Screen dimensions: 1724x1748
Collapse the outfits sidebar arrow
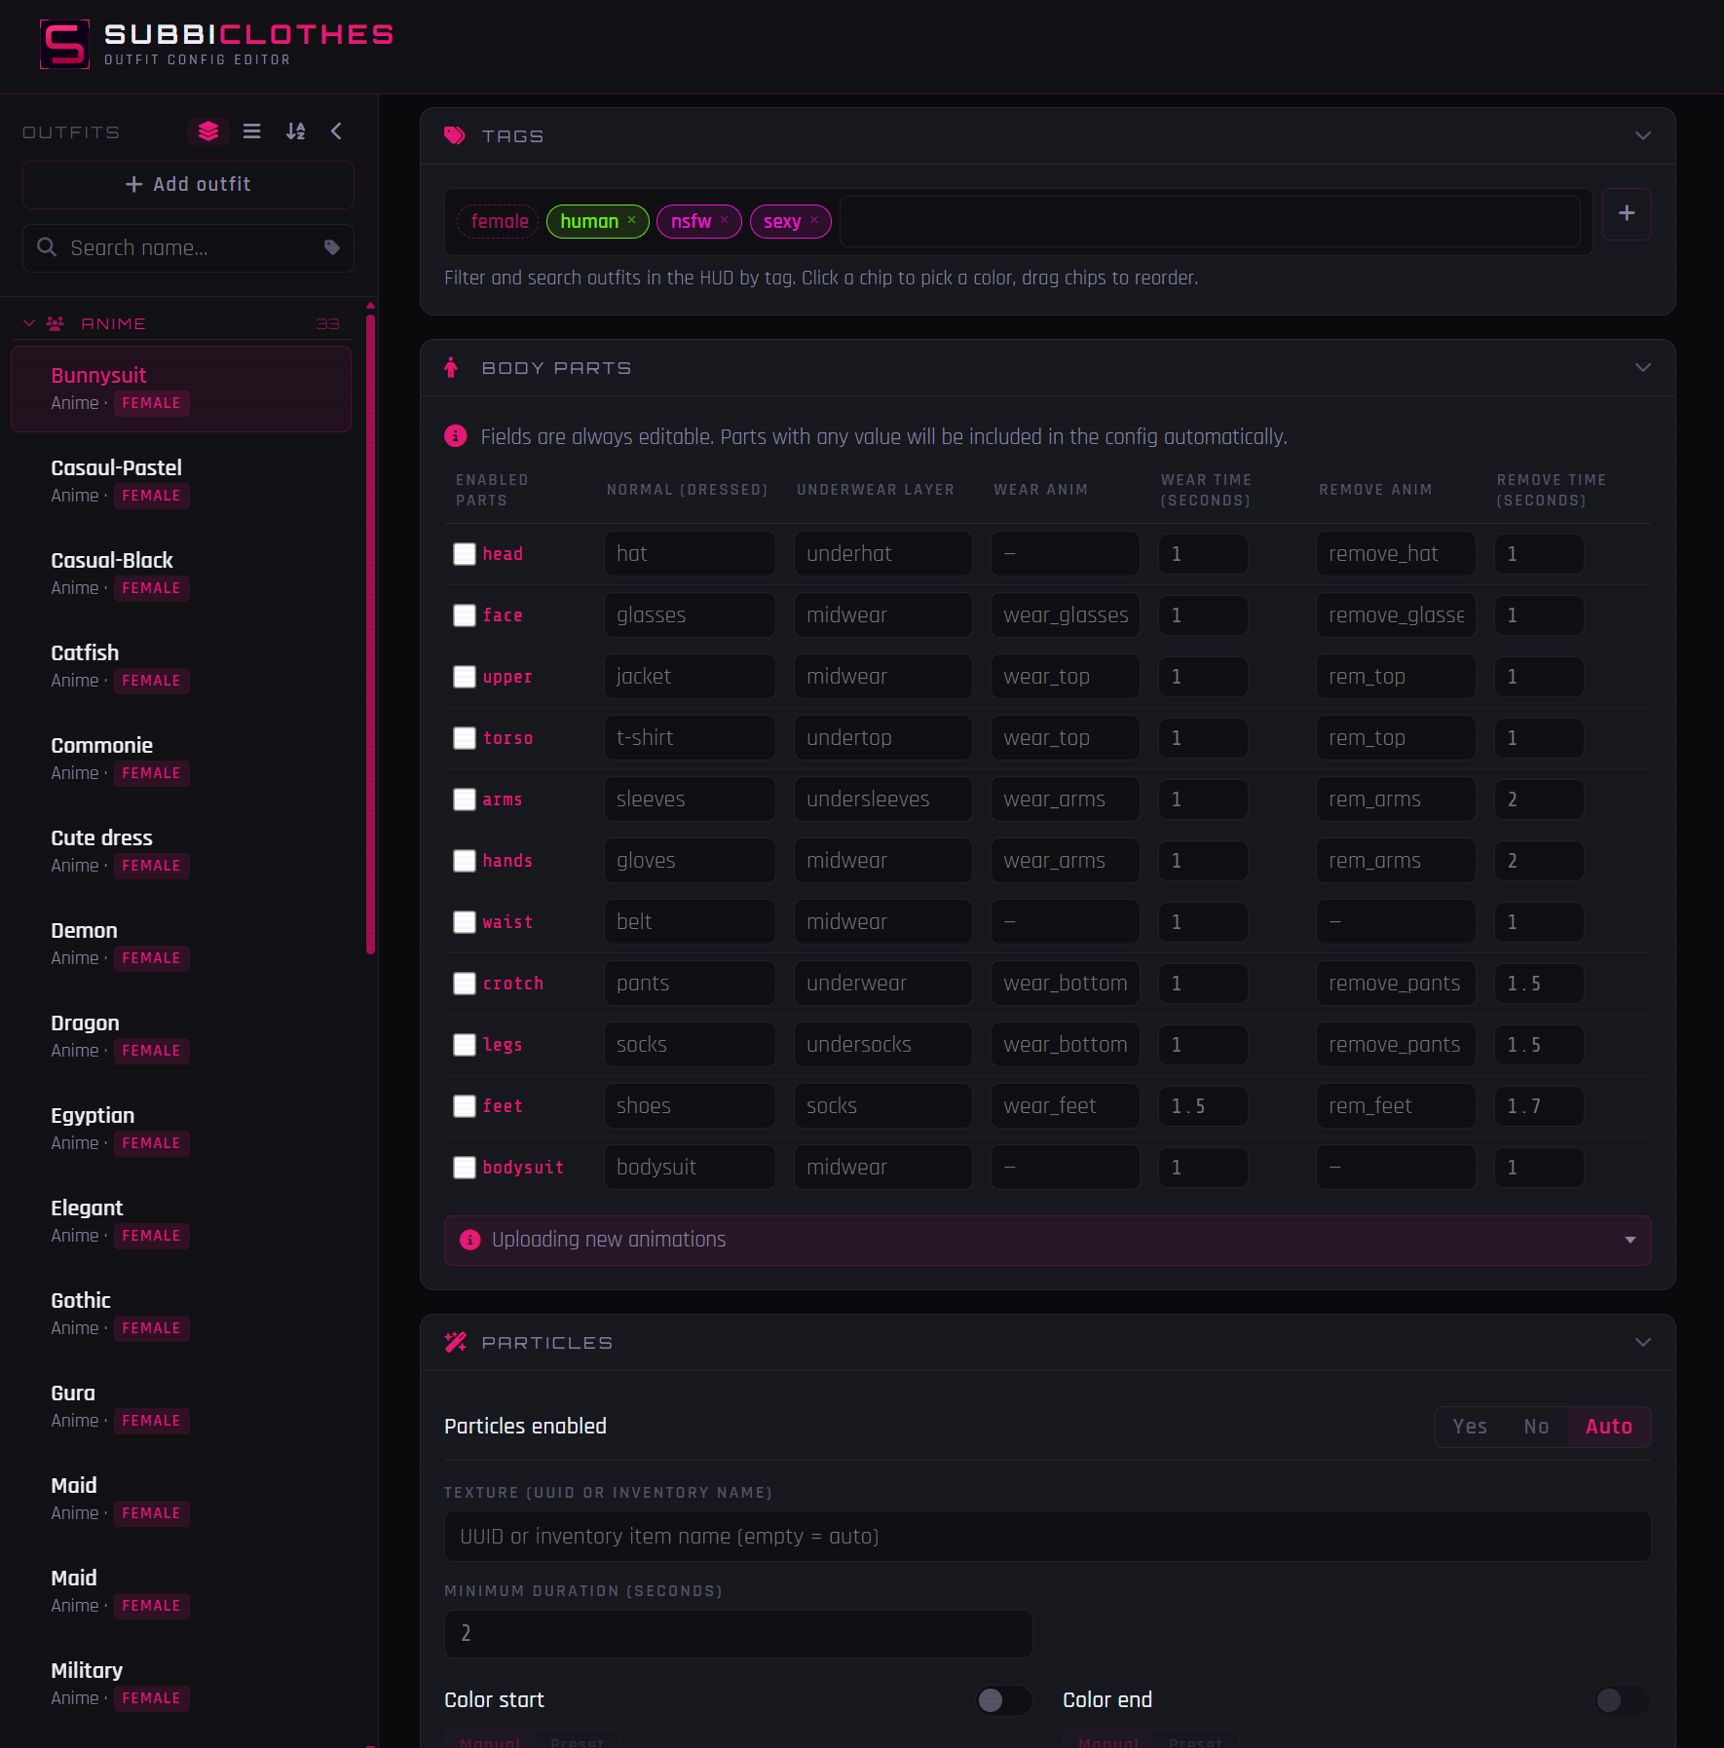pos(336,130)
